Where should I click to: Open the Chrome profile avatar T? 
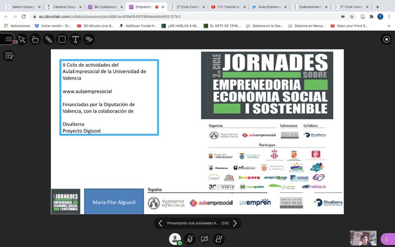coord(380,17)
